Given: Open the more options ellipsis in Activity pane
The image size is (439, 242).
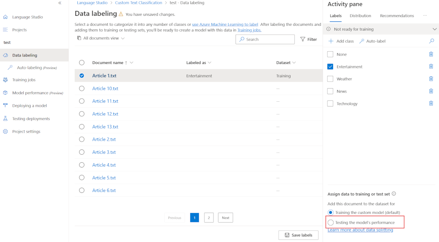Looking at the screenshot, I should pyautogui.click(x=425, y=16).
